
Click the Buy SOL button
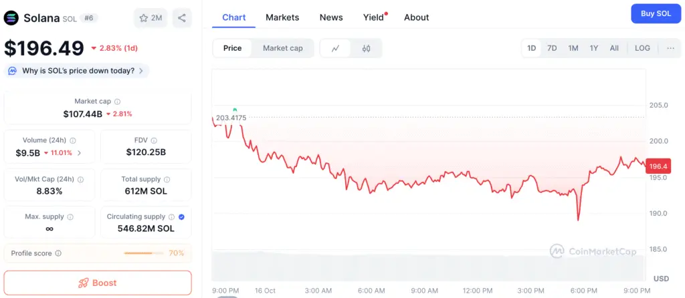point(656,13)
